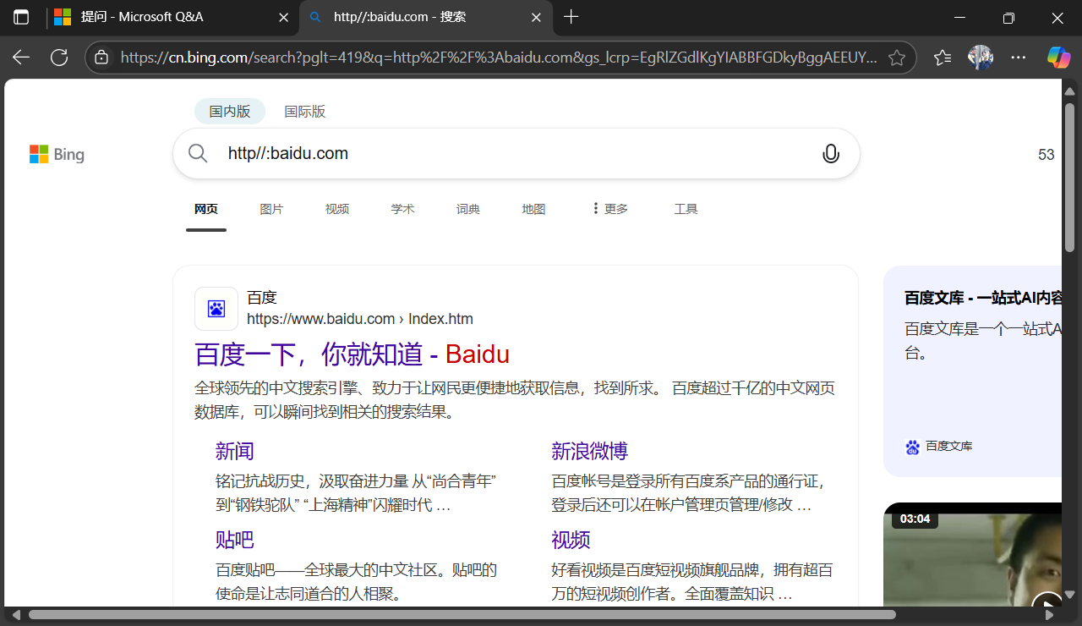Click the search magnifier icon
The image size is (1082, 626).
coord(197,153)
